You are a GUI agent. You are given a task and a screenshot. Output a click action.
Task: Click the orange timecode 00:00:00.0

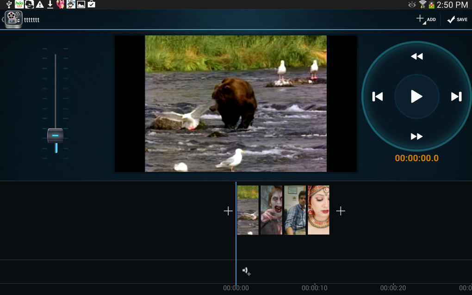coord(416,158)
